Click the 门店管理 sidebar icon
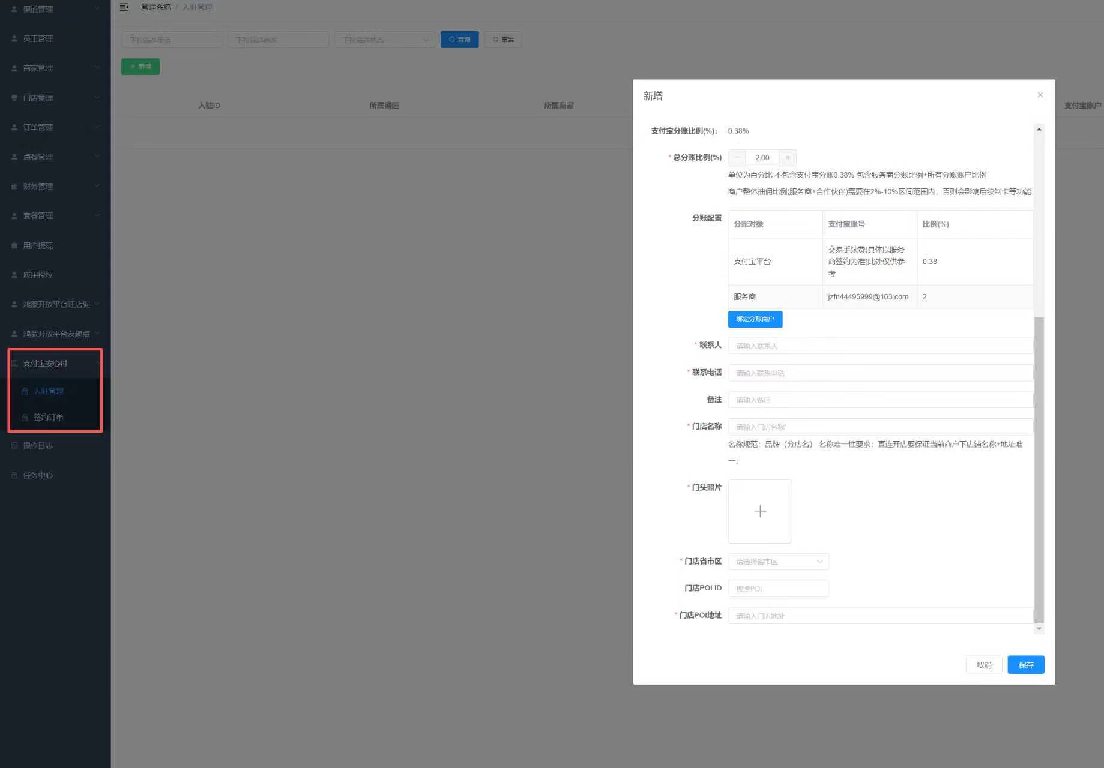Screen dimensions: 1104x768 pos(14,97)
